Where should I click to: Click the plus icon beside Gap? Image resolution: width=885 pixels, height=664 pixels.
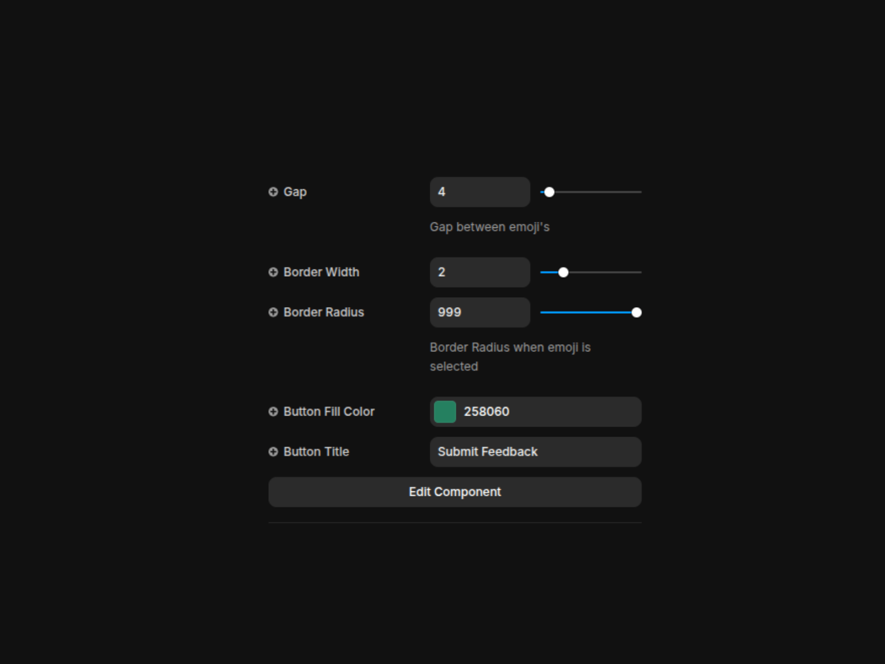273,192
